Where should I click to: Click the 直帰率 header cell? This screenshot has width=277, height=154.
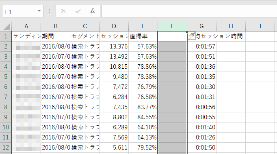click(x=143, y=36)
